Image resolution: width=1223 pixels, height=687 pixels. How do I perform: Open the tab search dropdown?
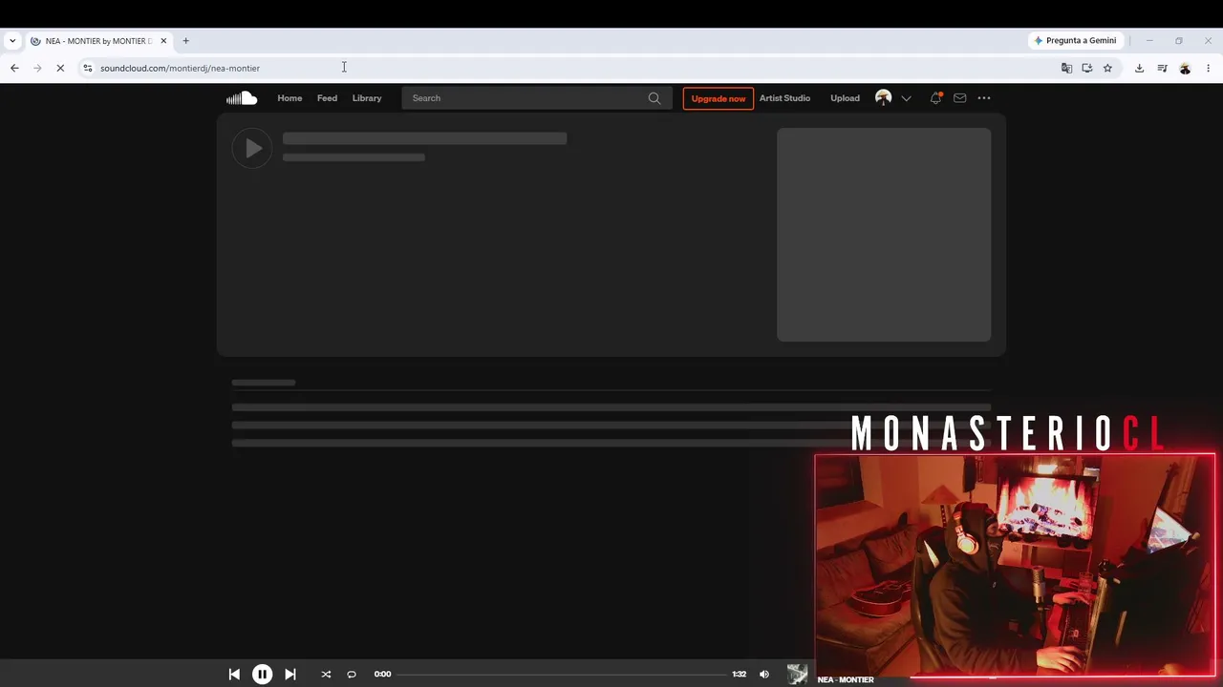click(12, 41)
